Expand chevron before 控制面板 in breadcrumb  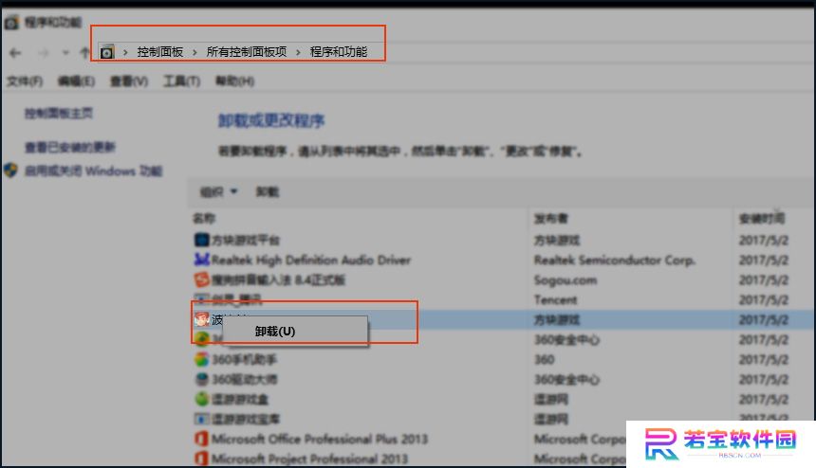coord(125,52)
